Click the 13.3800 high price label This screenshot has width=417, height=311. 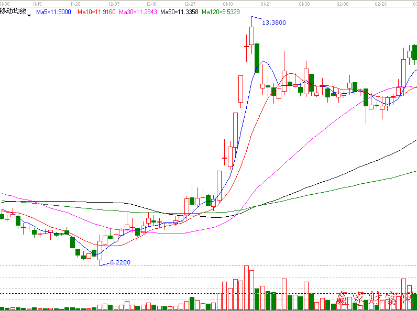(x=273, y=23)
